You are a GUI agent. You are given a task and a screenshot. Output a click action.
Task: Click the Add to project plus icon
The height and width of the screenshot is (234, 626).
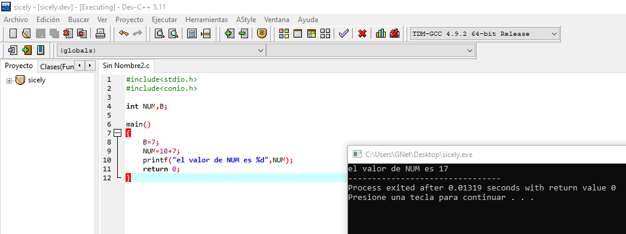230,33
